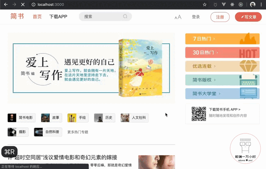Stop page loading with the X button
The width and height of the screenshot is (266, 169).
click(x=23, y=4)
